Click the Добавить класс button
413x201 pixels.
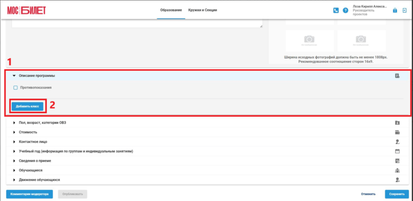coord(27,106)
